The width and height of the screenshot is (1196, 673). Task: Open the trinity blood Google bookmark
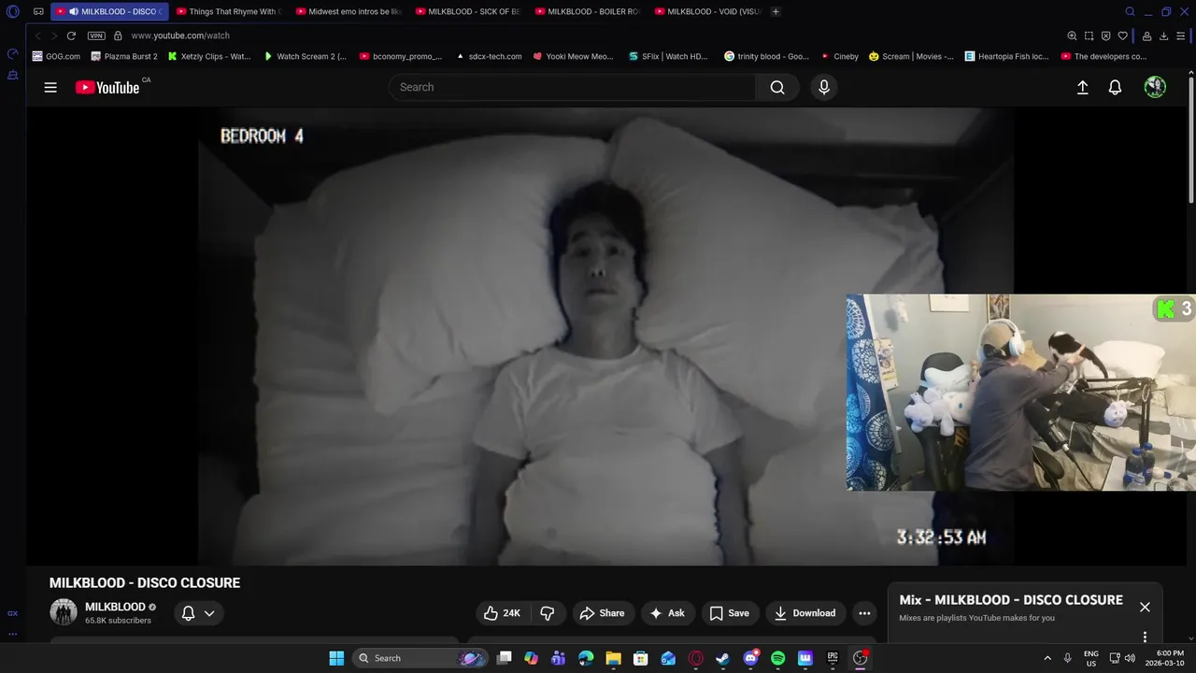click(x=766, y=56)
